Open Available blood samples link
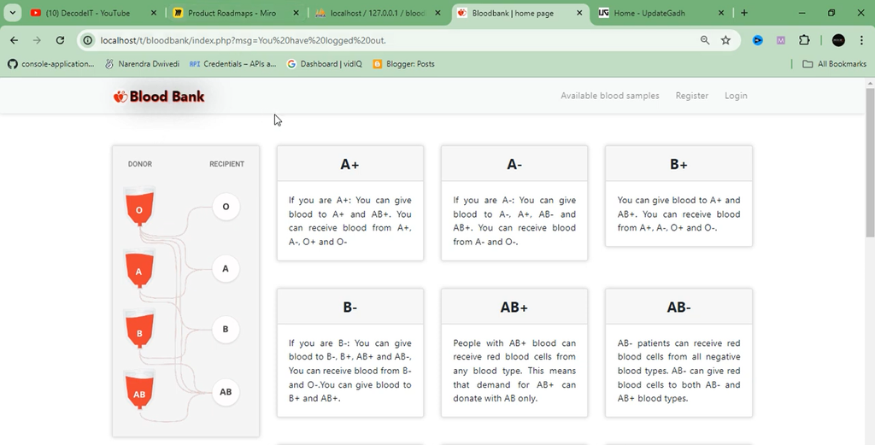The height and width of the screenshot is (445, 875). pos(610,96)
